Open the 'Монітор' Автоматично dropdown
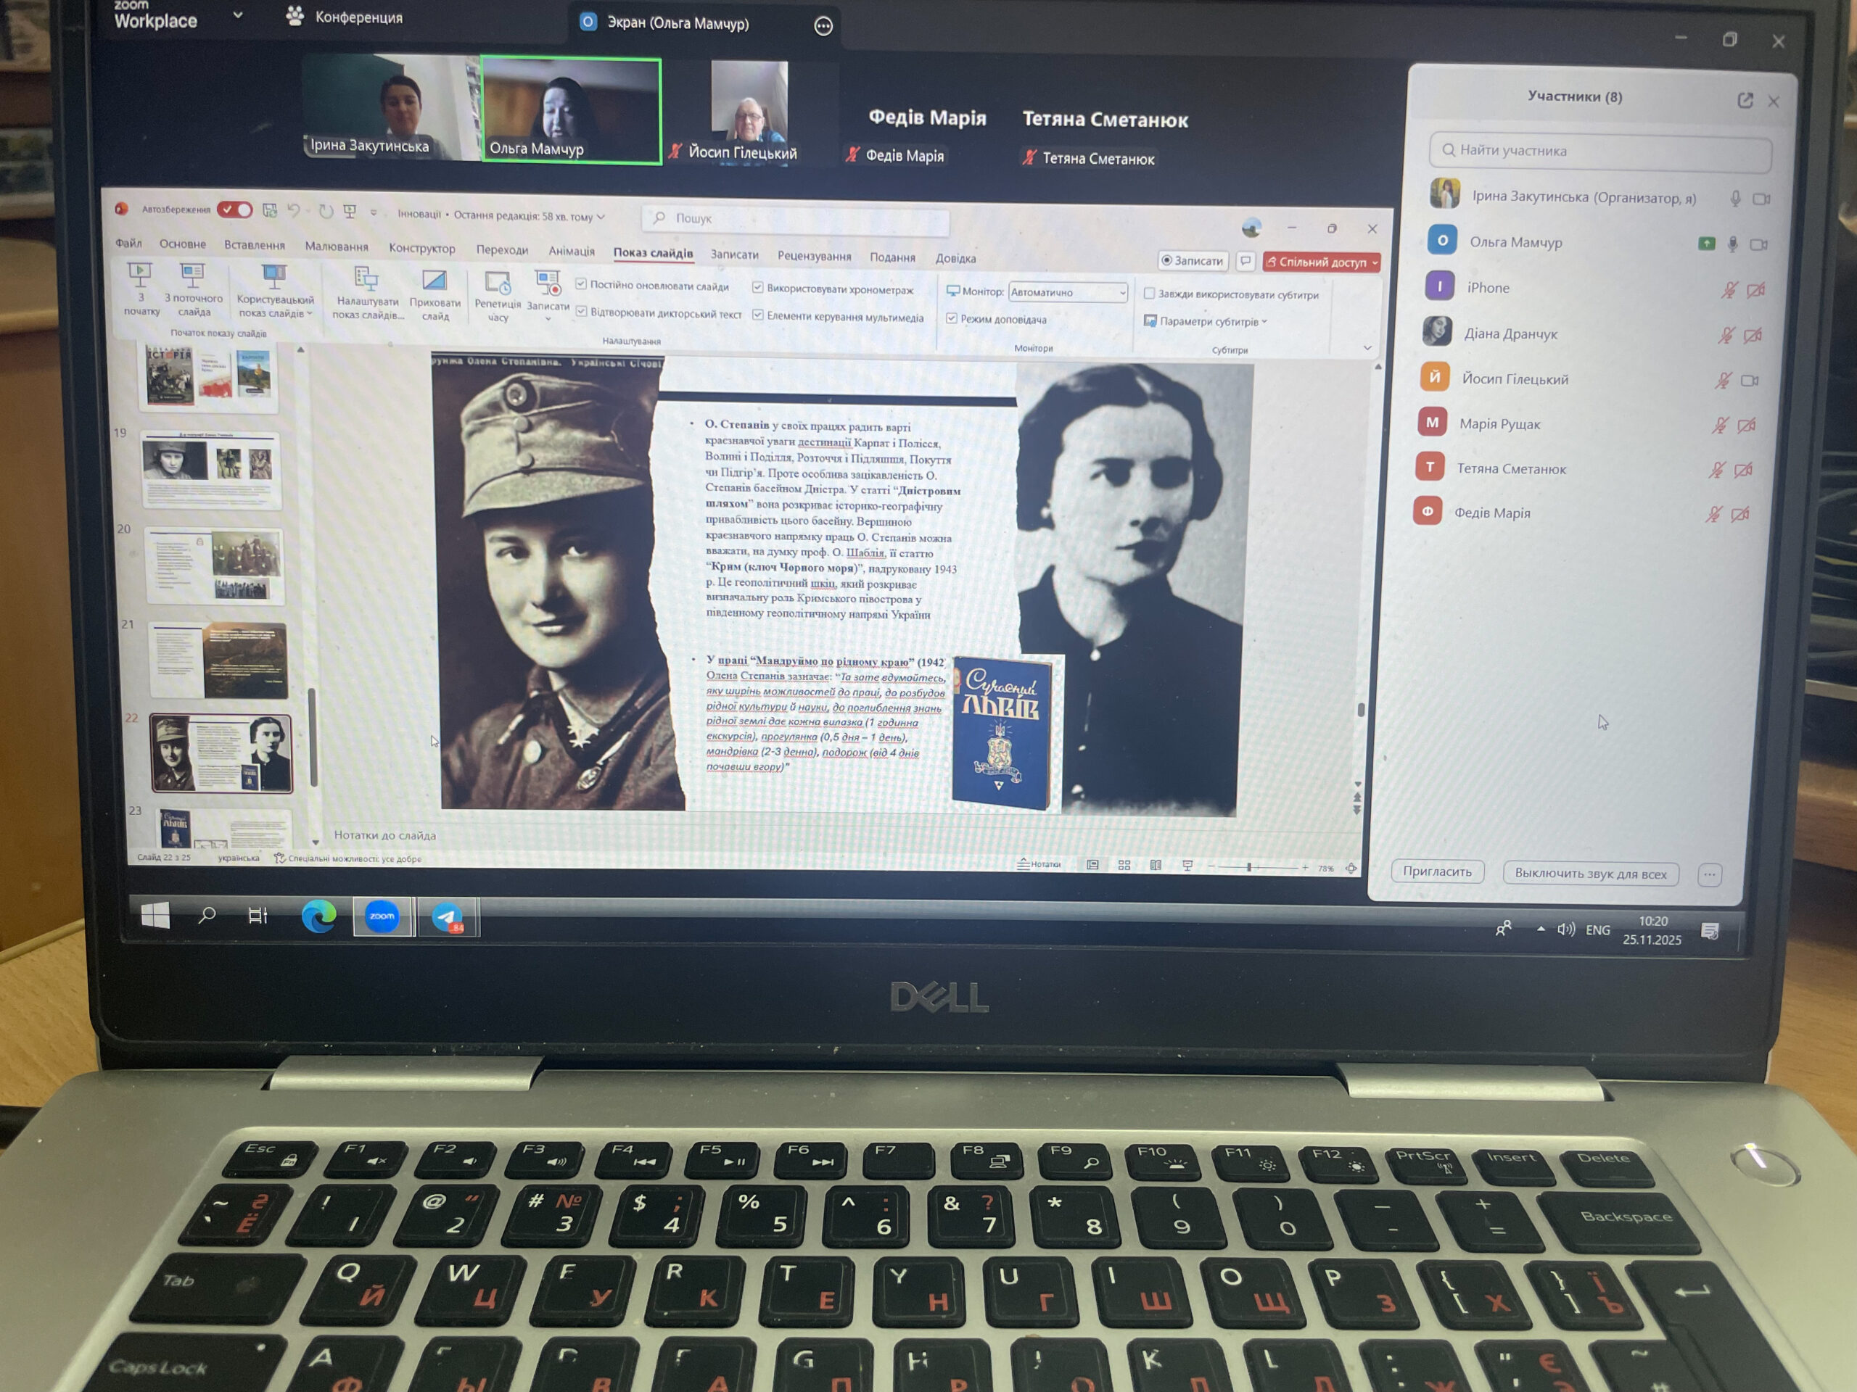 [x=1067, y=292]
